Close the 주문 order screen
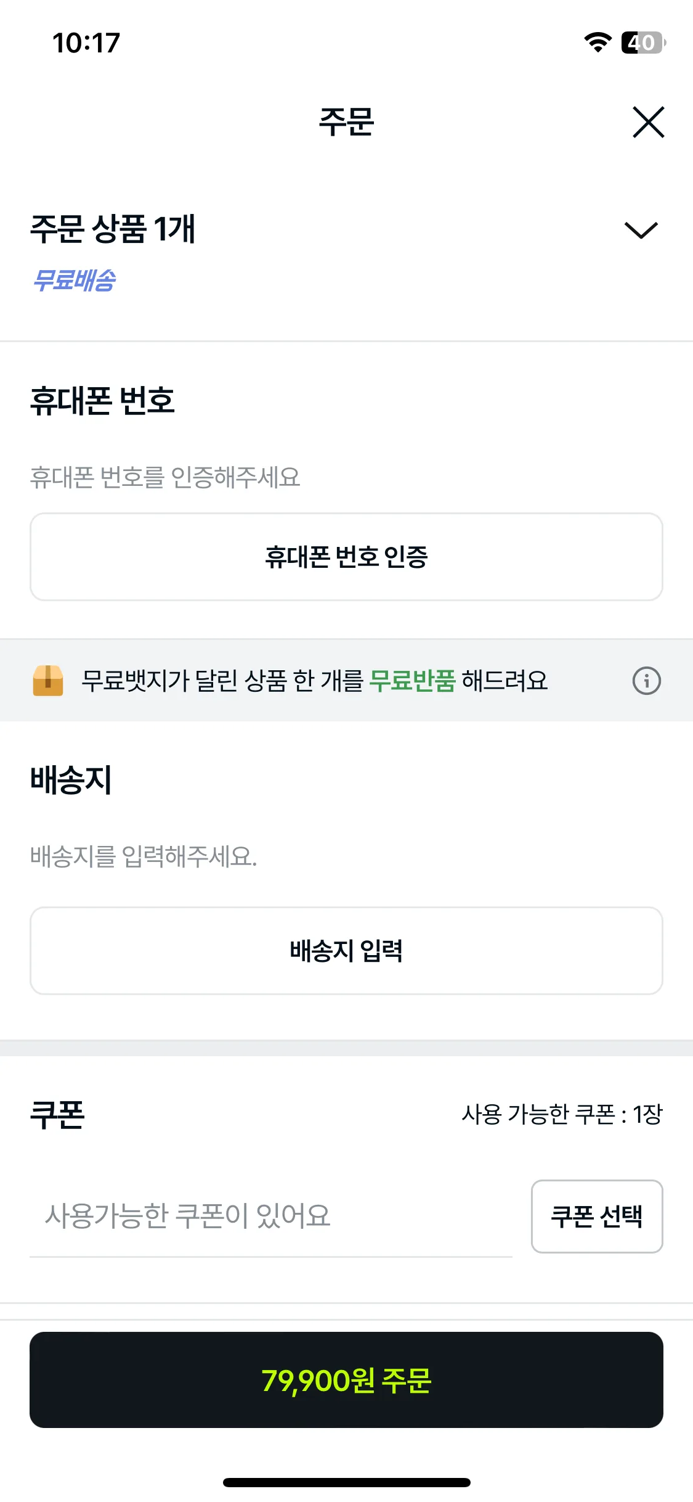 pos(648,122)
